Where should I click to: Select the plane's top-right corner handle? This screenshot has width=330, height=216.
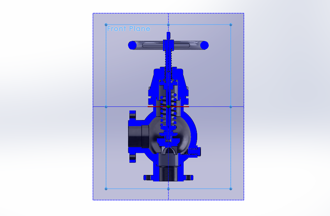coord(231,25)
